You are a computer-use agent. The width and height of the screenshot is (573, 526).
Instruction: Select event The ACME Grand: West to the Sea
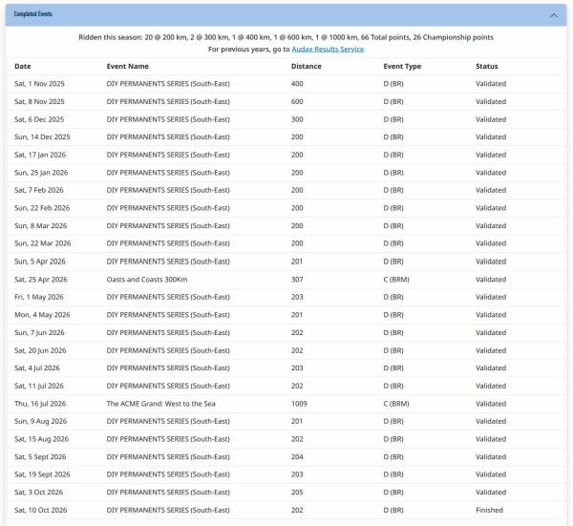160,404
